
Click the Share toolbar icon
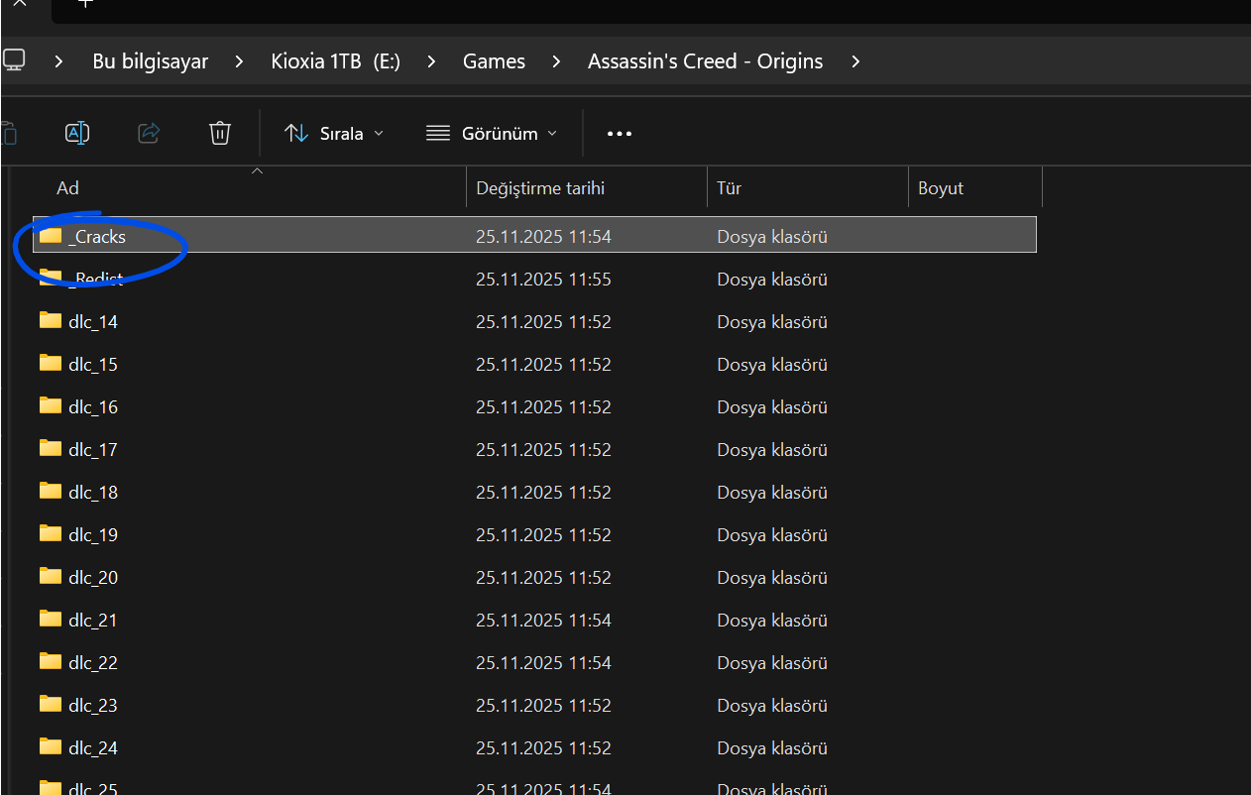coord(149,133)
